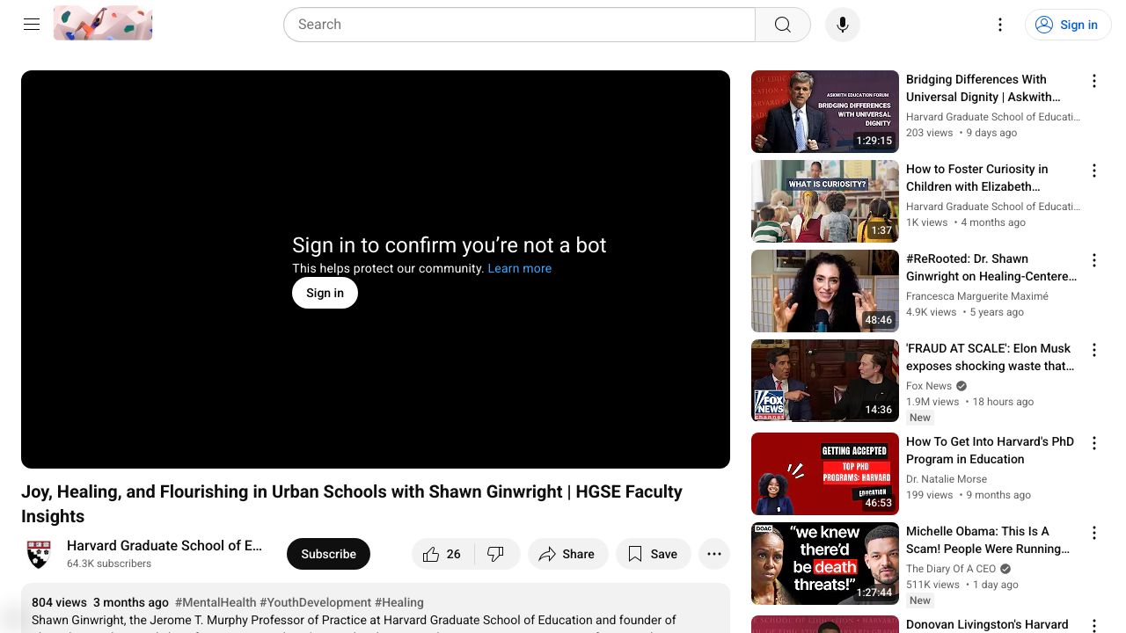Share the video
The height and width of the screenshot is (633, 1126).
(x=567, y=554)
